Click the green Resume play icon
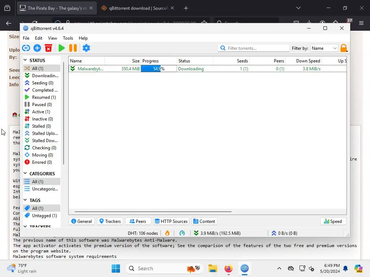 (x=61, y=48)
